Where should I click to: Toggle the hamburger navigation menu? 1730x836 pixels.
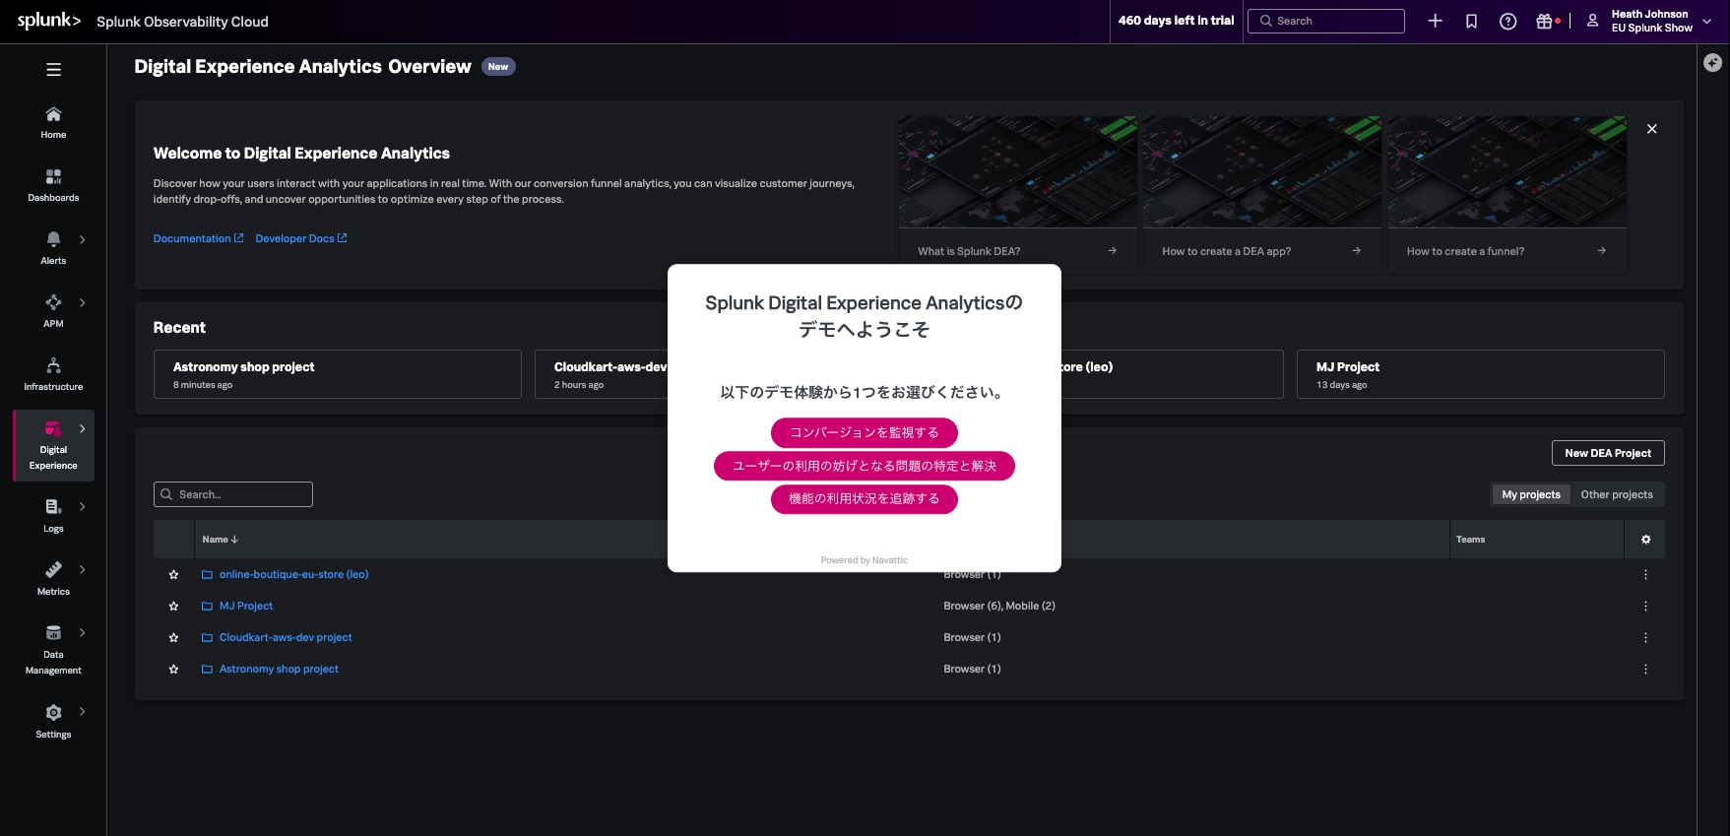click(53, 70)
